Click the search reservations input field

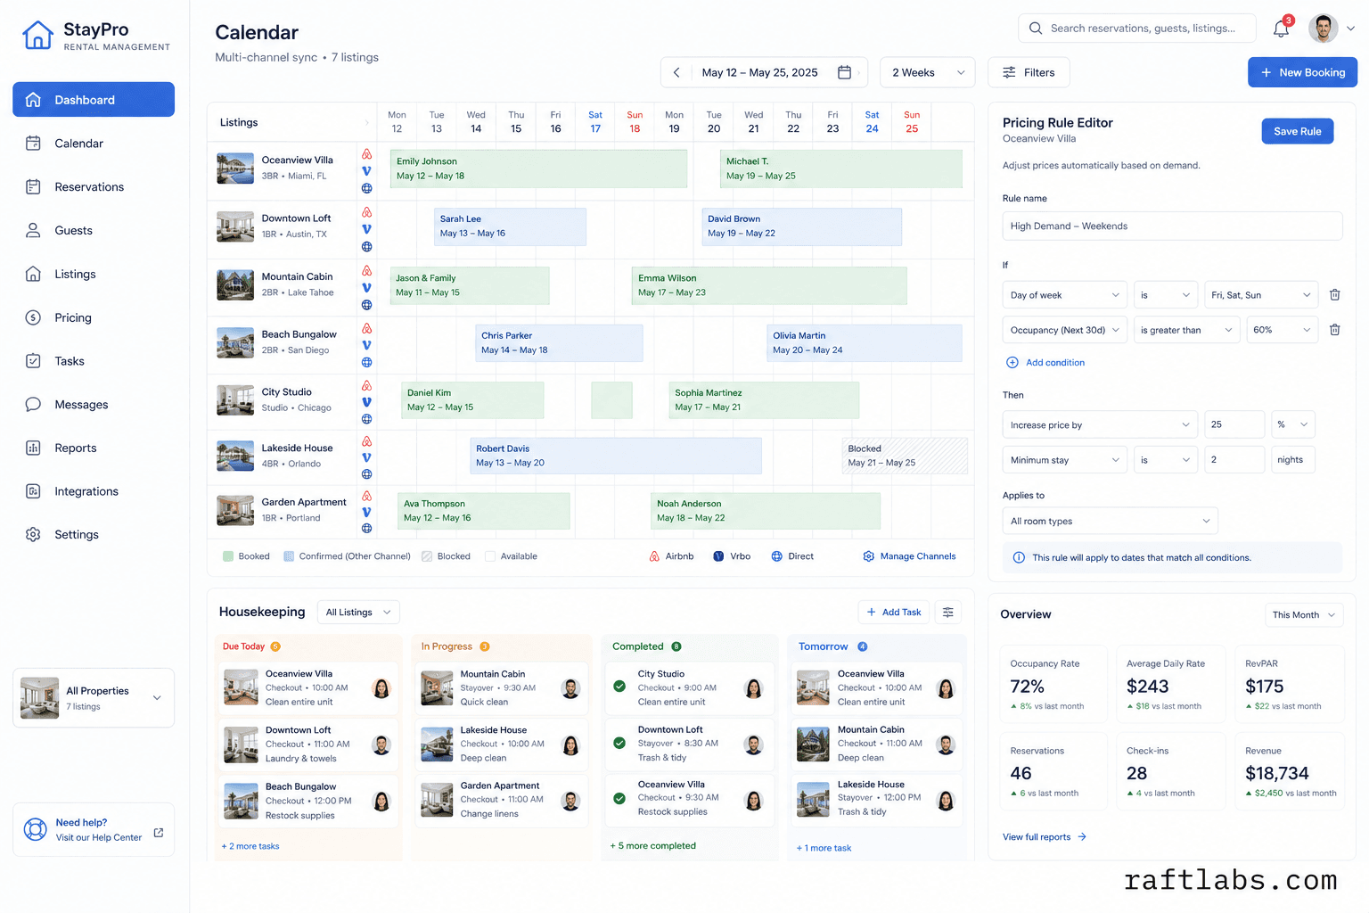click(1137, 29)
